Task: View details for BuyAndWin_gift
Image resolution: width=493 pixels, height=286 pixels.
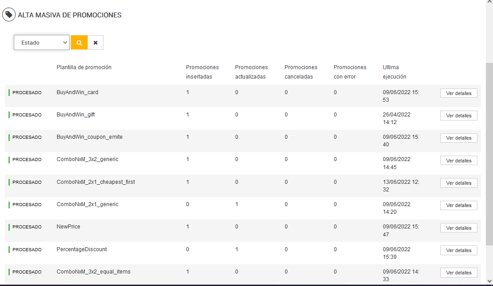Action: pyautogui.click(x=459, y=116)
